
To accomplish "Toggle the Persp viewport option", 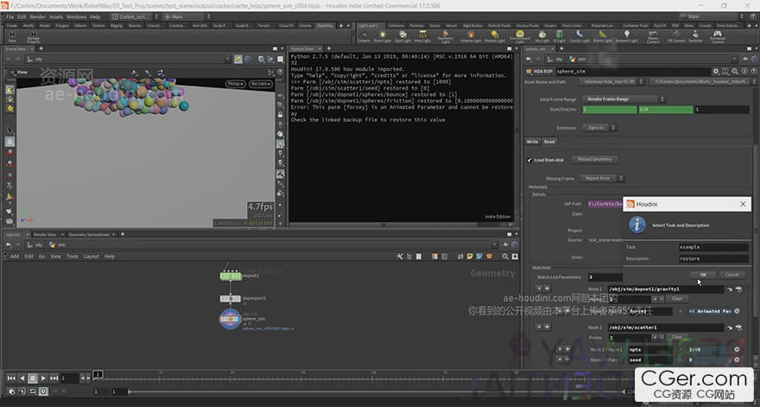I will tap(236, 84).
